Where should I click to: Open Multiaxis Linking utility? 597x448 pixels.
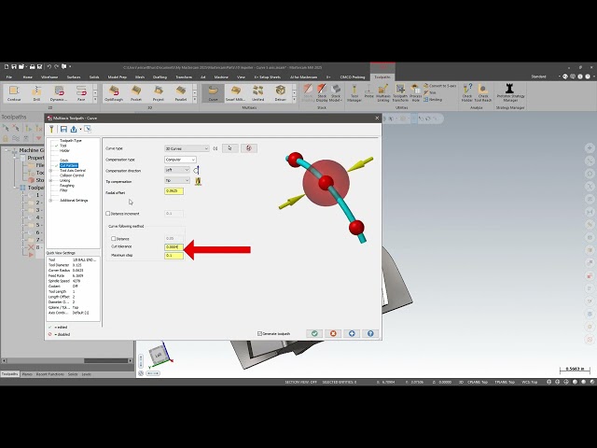point(383,93)
